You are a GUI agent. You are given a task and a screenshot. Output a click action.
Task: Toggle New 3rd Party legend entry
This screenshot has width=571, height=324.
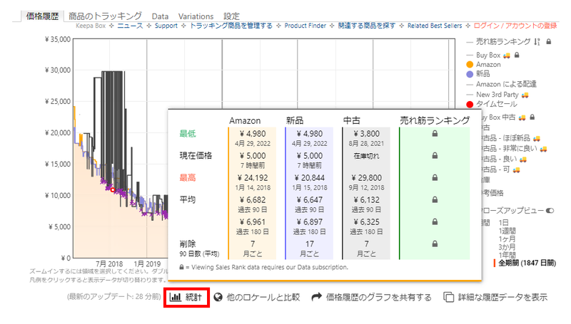(x=497, y=95)
